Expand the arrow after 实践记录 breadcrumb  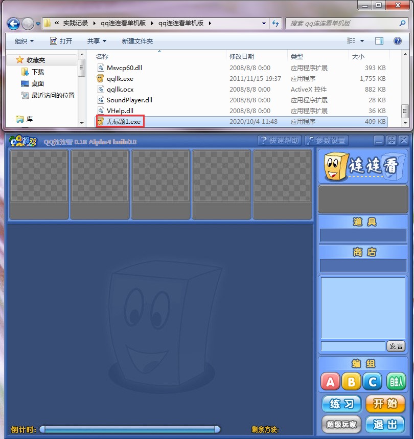click(x=94, y=23)
